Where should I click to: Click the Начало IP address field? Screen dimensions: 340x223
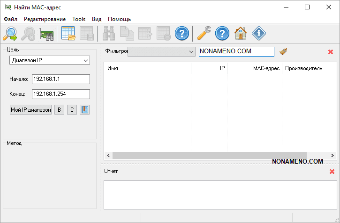(x=60, y=79)
